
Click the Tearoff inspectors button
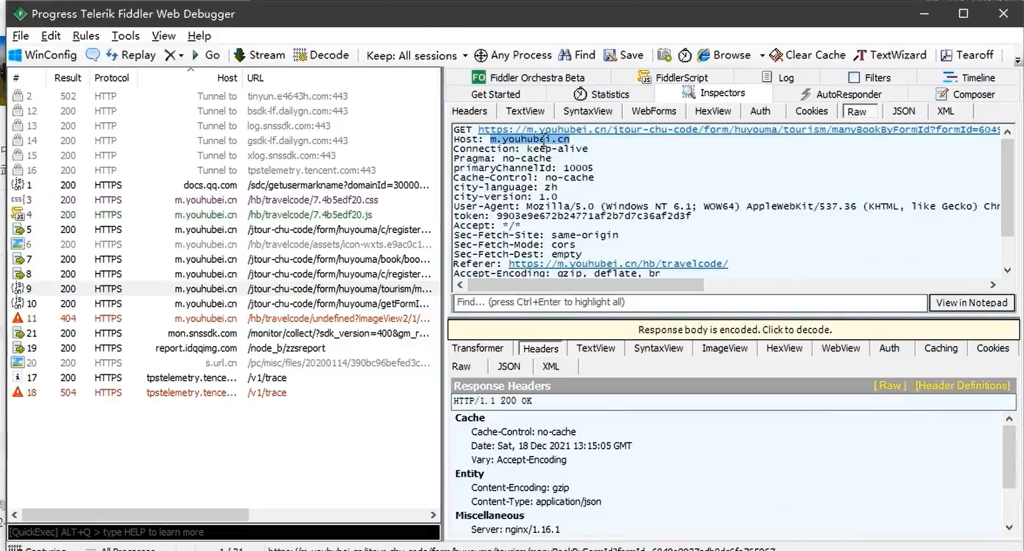click(x=967, y=55)
